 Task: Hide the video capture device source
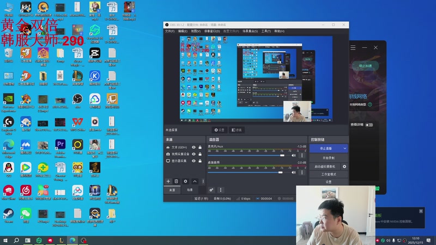point(193,154)
